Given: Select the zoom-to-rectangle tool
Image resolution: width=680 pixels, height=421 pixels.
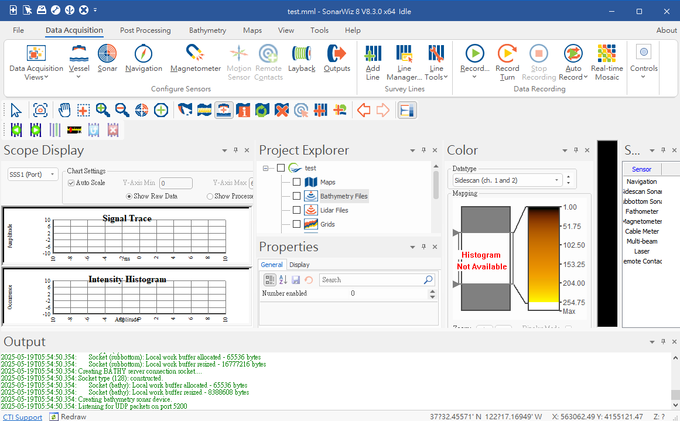Looking at the screenshot, I should point(83,110).
